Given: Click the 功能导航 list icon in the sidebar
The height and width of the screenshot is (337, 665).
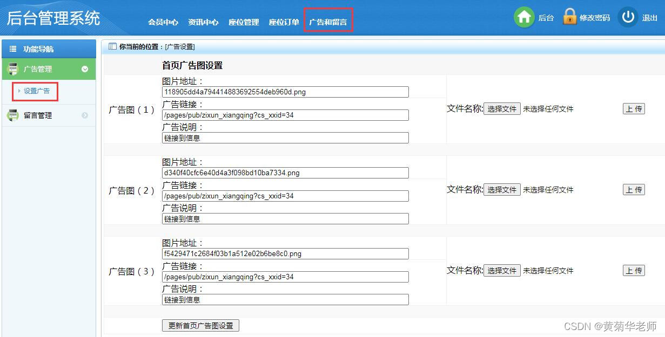Looking at the screenshot, I should coord(13,49).
